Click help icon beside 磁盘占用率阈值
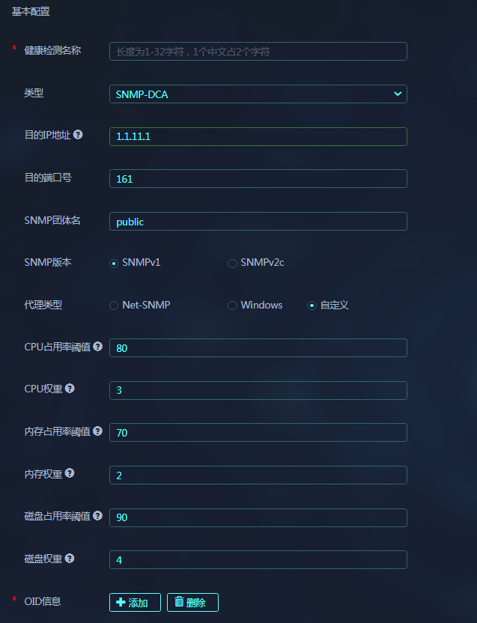Image resolution: width=477 pixels, height=623 pixels. coord(97,516)
